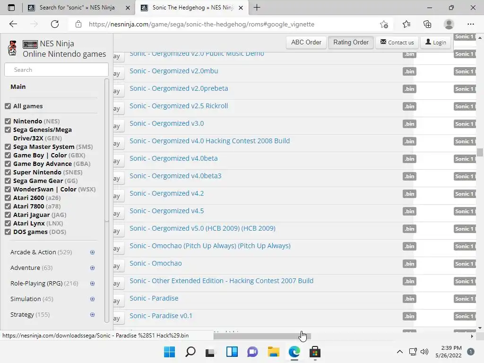Select Sonic The Hedgehog browser tab
Screen dimensions: 484x363
tap(192, 8)
